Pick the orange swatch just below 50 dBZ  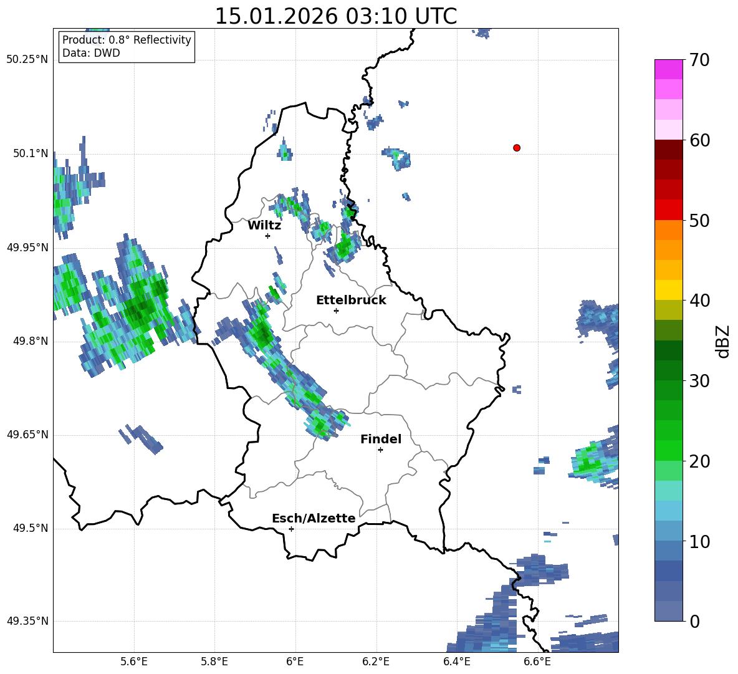pyautogui.click(x=668, y=230)
